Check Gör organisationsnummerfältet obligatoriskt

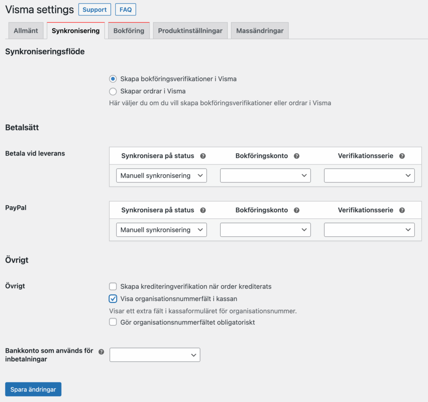pos(112,321)
